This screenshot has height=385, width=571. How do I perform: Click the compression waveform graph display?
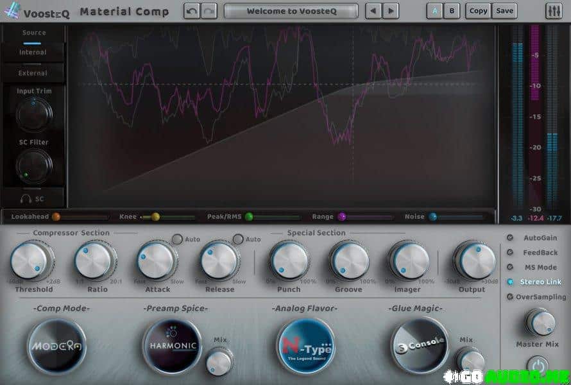[x=282, y=116]
